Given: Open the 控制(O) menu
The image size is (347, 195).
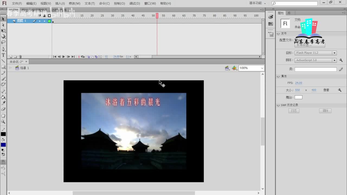Looking at the screenshot, I should 119,4.
